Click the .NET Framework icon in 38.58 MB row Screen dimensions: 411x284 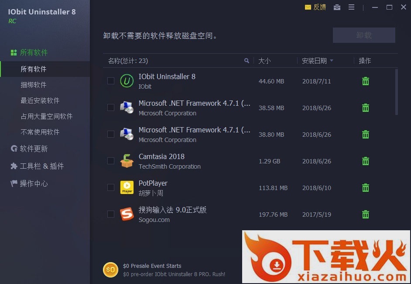click(127, 107)
